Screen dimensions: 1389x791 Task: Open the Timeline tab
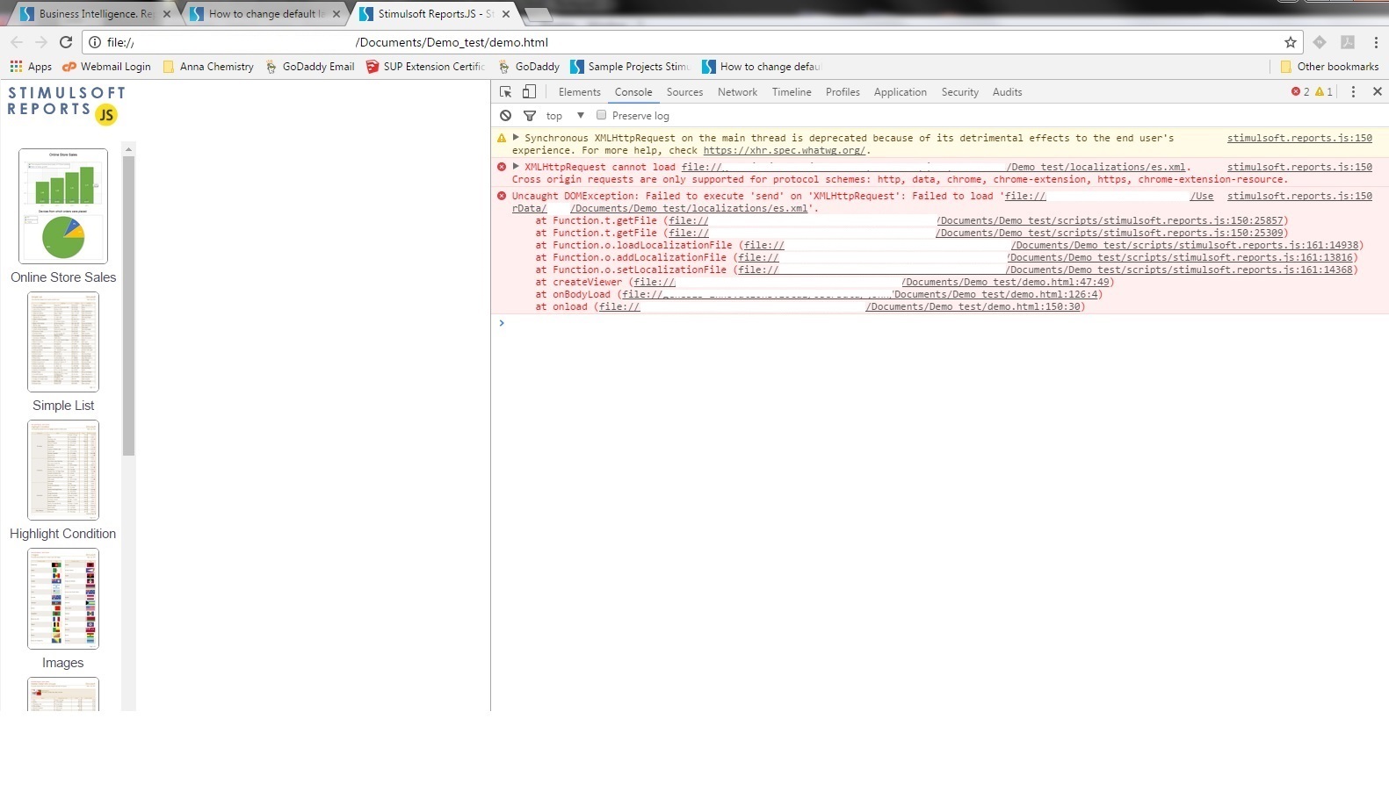792,91
